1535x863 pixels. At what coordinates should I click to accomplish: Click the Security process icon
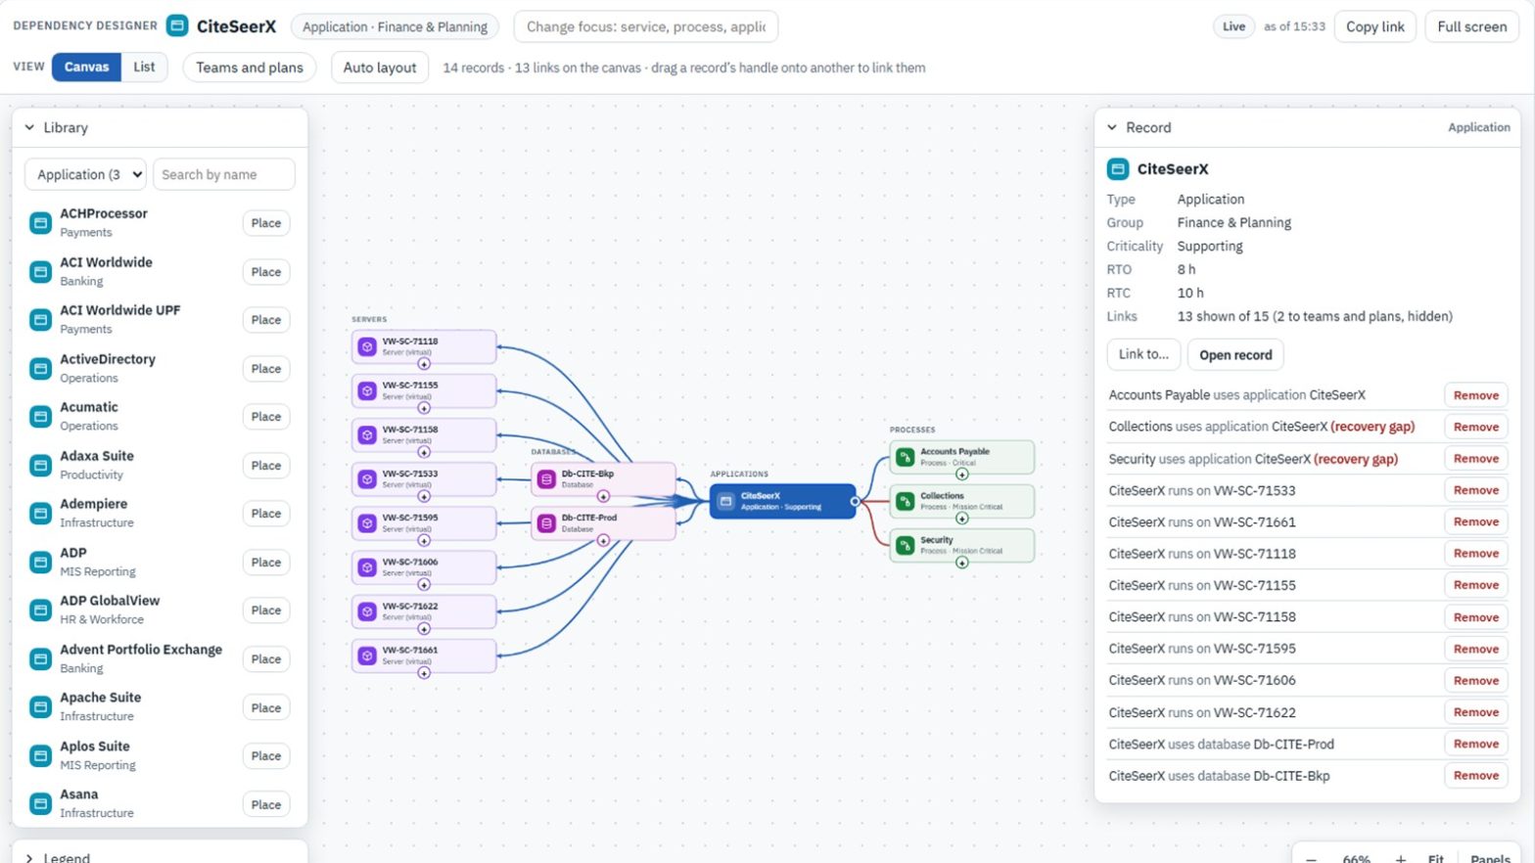(x=906, y=545)
